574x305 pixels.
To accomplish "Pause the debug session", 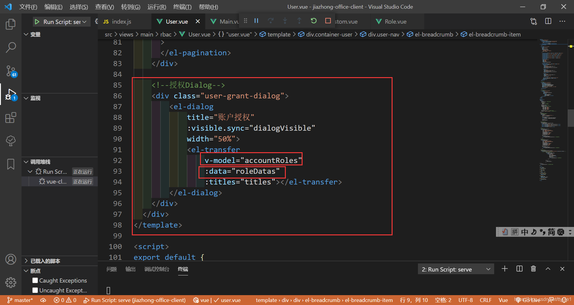I will click(x=256, y=21).
